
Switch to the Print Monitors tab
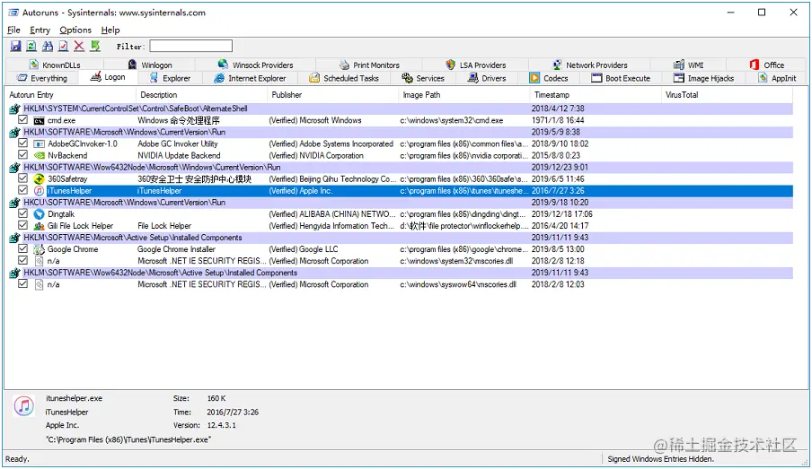point(370,65)
